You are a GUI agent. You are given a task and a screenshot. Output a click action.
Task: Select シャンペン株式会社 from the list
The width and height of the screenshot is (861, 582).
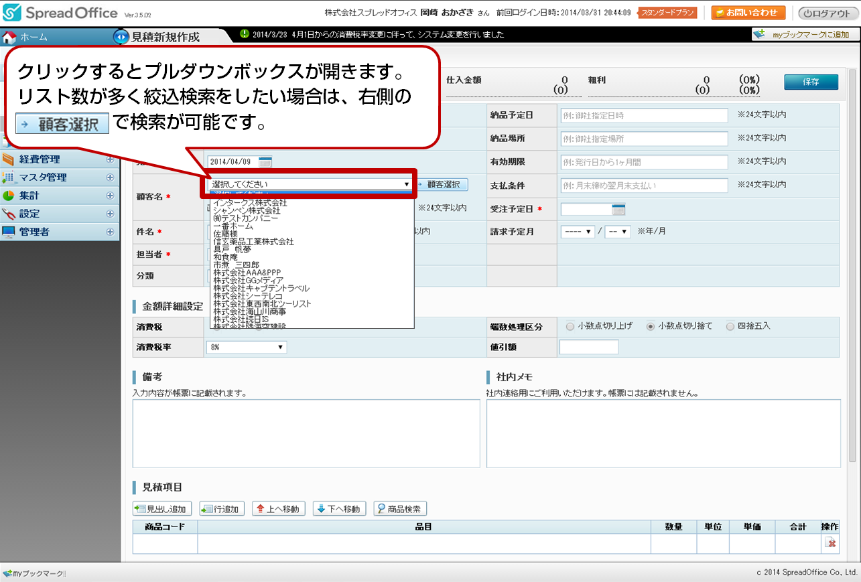click(x=247, y=210)
